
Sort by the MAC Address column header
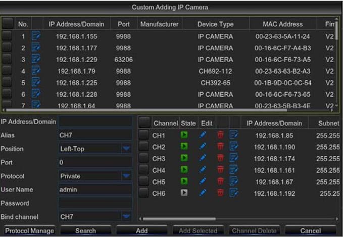282,24
